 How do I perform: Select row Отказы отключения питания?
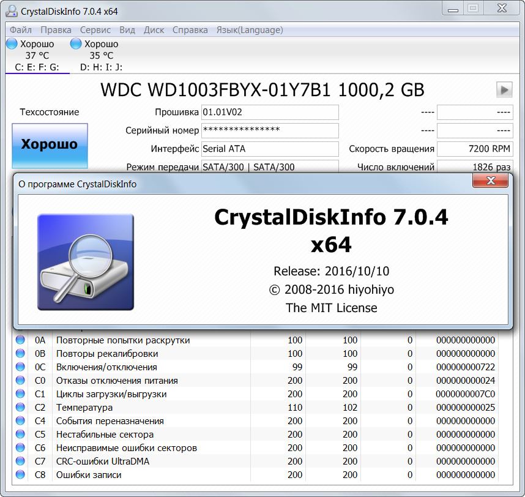pyautogui.click(x=256, y=380)
